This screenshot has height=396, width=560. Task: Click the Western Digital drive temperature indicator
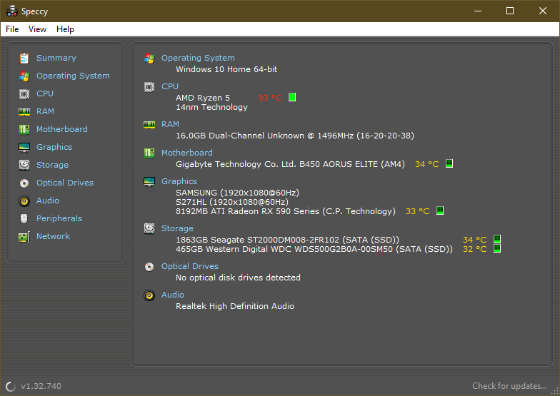pyautogui.click(x=497, y=248)
